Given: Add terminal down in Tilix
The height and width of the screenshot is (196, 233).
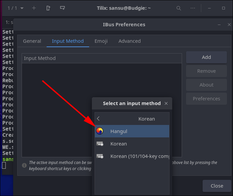Looking at the screenshot, I should (62, 8).
